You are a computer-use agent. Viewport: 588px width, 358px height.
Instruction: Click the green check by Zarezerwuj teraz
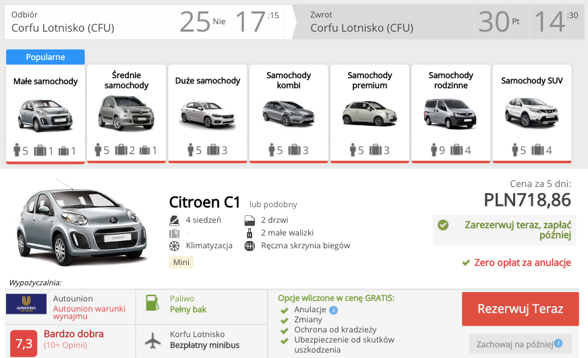click(443, 225)
